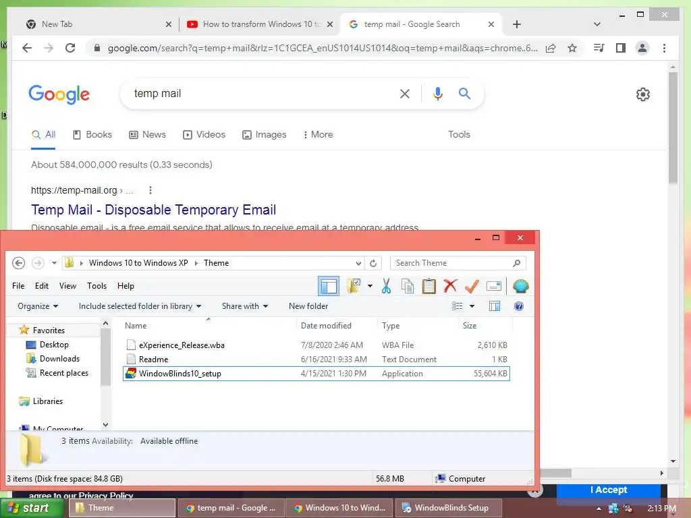
Task: Open more options for temp-mail.org result
Action: [x=150, y=190]
